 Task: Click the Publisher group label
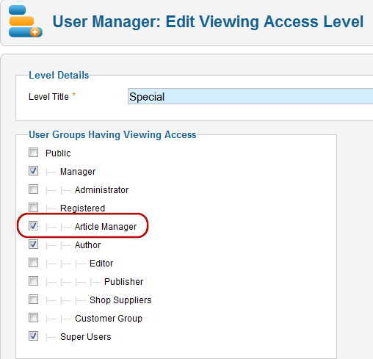click(x=123, y=282)
